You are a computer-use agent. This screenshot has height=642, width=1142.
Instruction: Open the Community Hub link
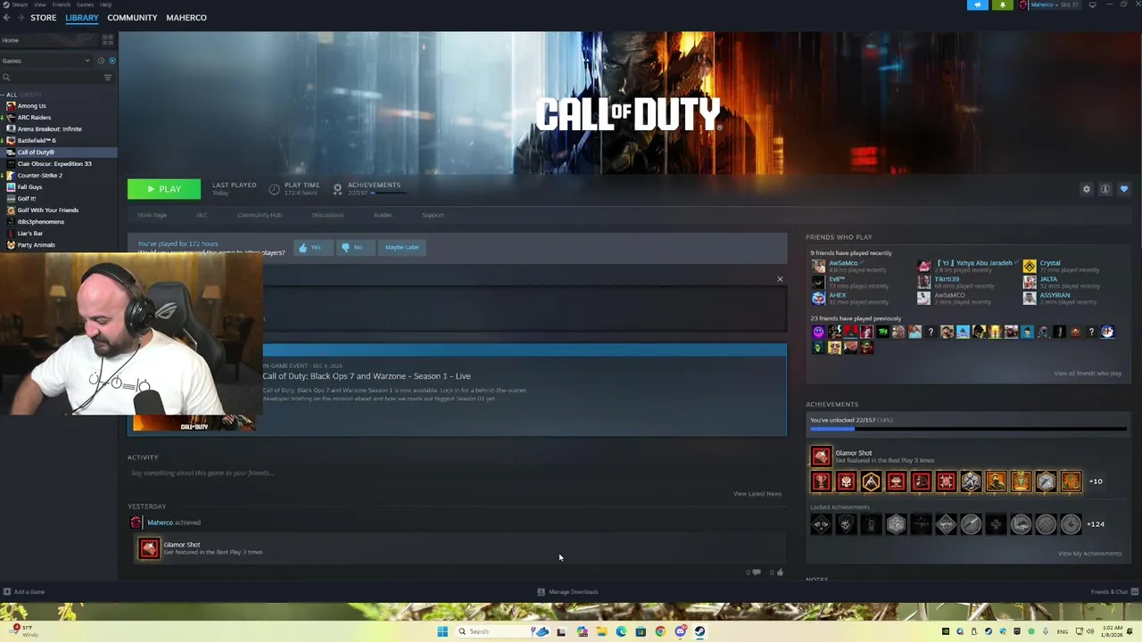260,215
